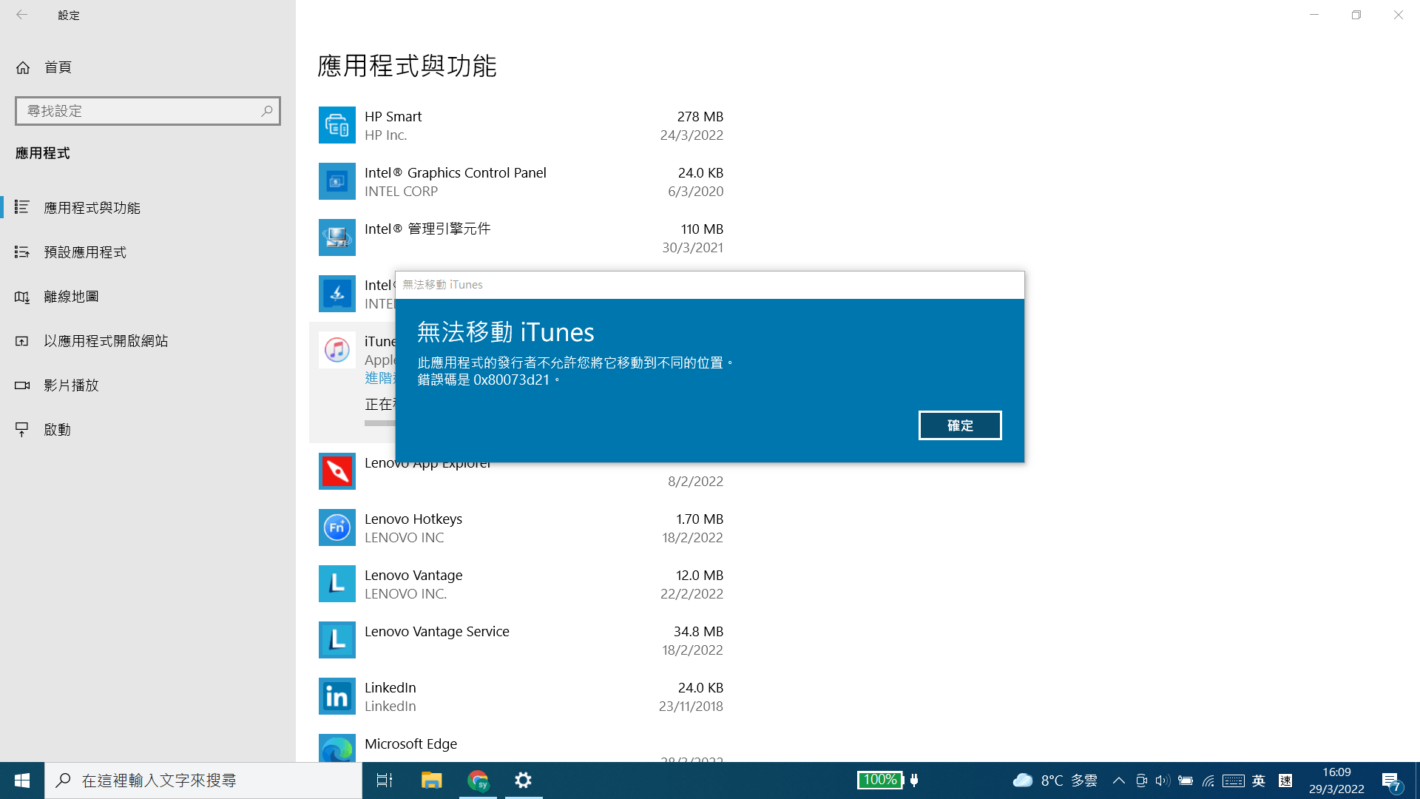Image resolution: width=1420 pixels, height=799 pixels.
Task: Click the Lenovo App Explorer icon
Action: pos(337,472)
